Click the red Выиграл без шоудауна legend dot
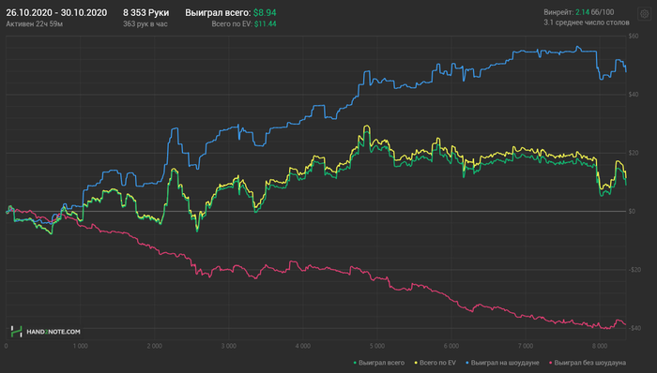657x373 pixels. 550,363
